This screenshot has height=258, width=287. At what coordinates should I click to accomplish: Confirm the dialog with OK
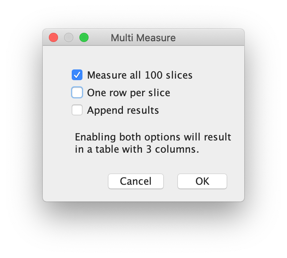point(202,181)
